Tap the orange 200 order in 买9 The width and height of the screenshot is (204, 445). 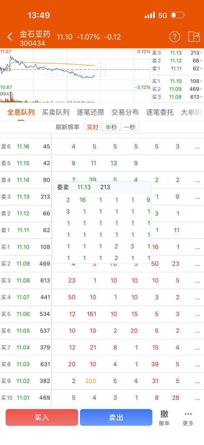pos(91,381)
